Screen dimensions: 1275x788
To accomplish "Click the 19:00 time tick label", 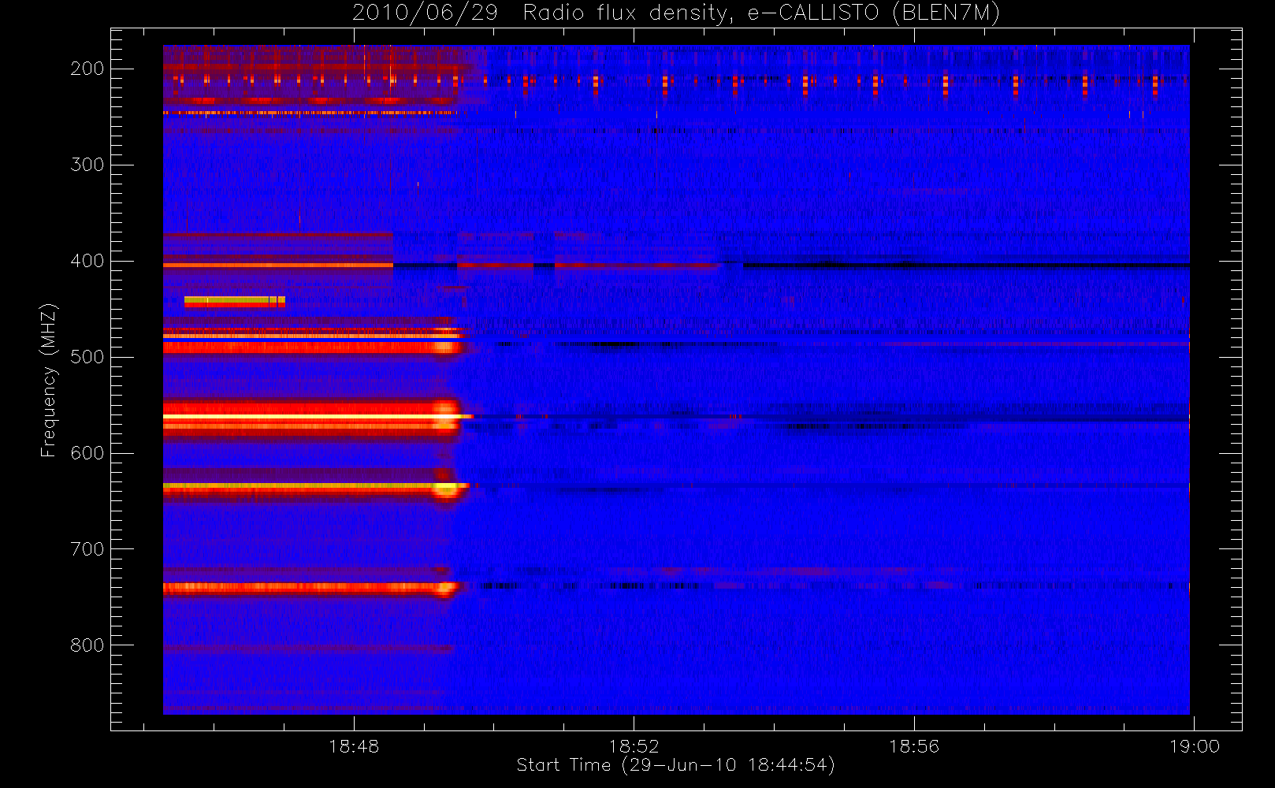I will point(1195,746).
